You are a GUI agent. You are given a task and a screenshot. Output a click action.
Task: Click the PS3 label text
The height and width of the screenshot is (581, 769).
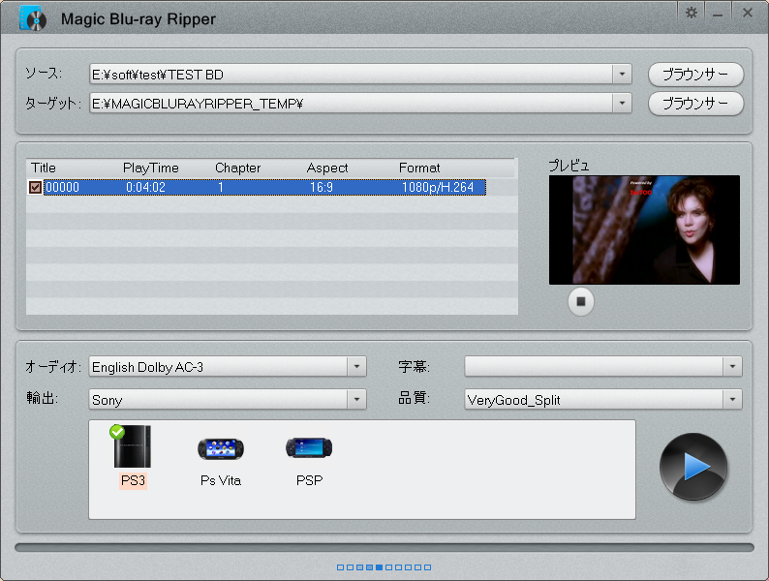tap(133, 480)
